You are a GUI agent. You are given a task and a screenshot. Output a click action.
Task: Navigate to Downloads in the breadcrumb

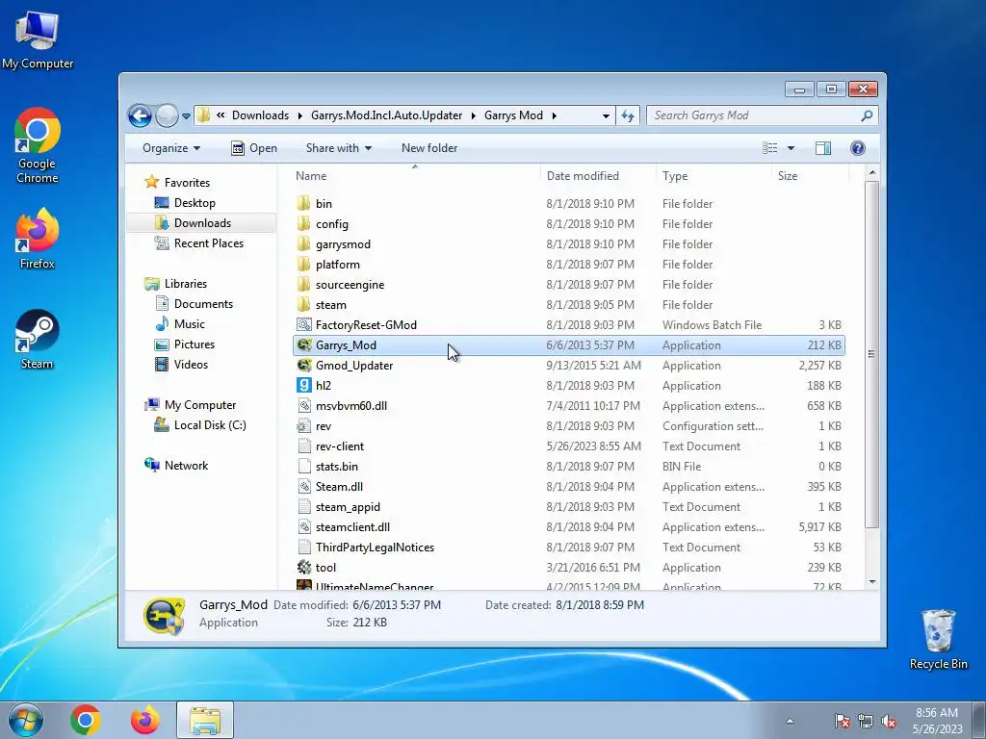click(x=260, y=115)
